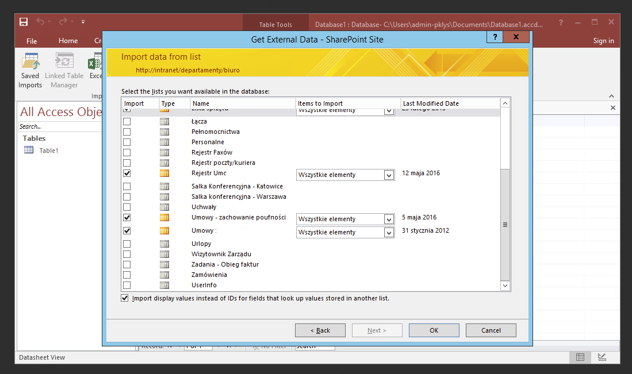The height and width of the screenshot is (374, 632).
Task: Click the Save icon in Quick Access toolbar
Action: [23, 21]
